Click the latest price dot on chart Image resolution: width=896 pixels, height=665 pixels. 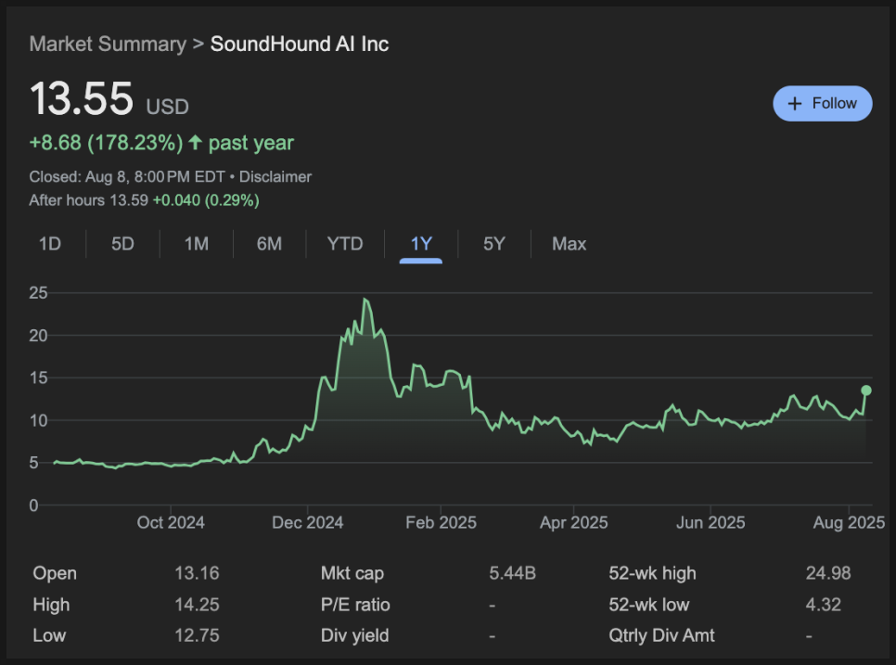[866, 390]
